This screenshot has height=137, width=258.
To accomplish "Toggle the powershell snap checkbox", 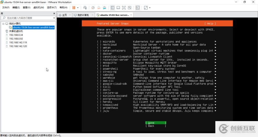I will coord(99,69).
